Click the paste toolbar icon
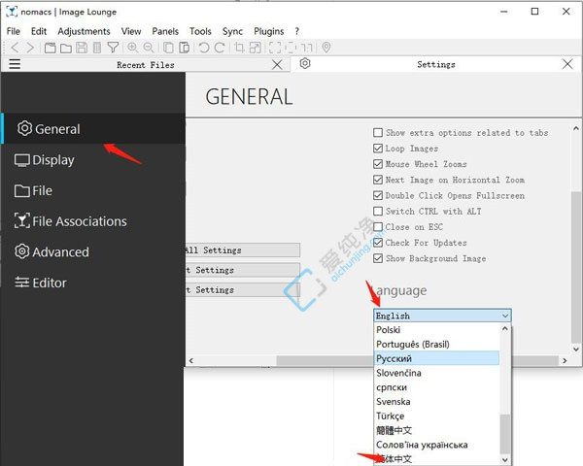 pos(184,48)
